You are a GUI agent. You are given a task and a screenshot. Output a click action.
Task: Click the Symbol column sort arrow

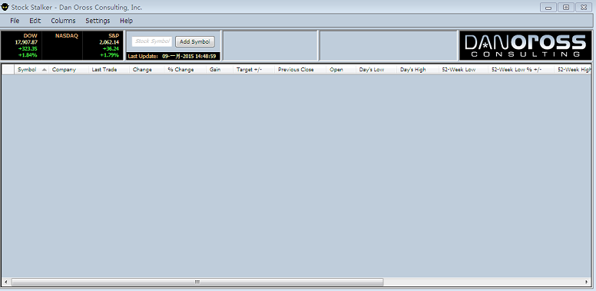tap(45, 70)
